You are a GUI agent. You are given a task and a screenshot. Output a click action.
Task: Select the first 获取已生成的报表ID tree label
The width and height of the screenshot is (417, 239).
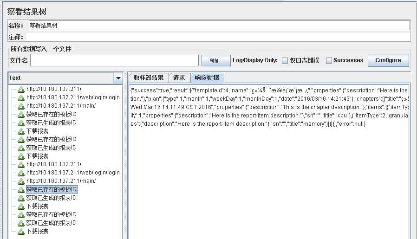pos(52,123)
